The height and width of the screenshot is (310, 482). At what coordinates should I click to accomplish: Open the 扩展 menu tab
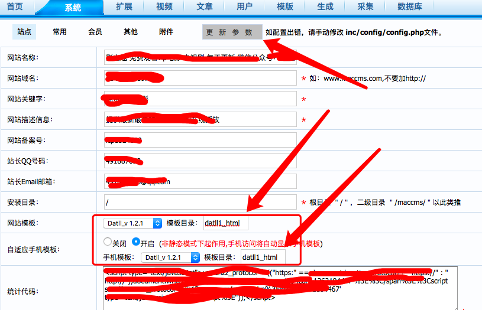coord(124,6)
